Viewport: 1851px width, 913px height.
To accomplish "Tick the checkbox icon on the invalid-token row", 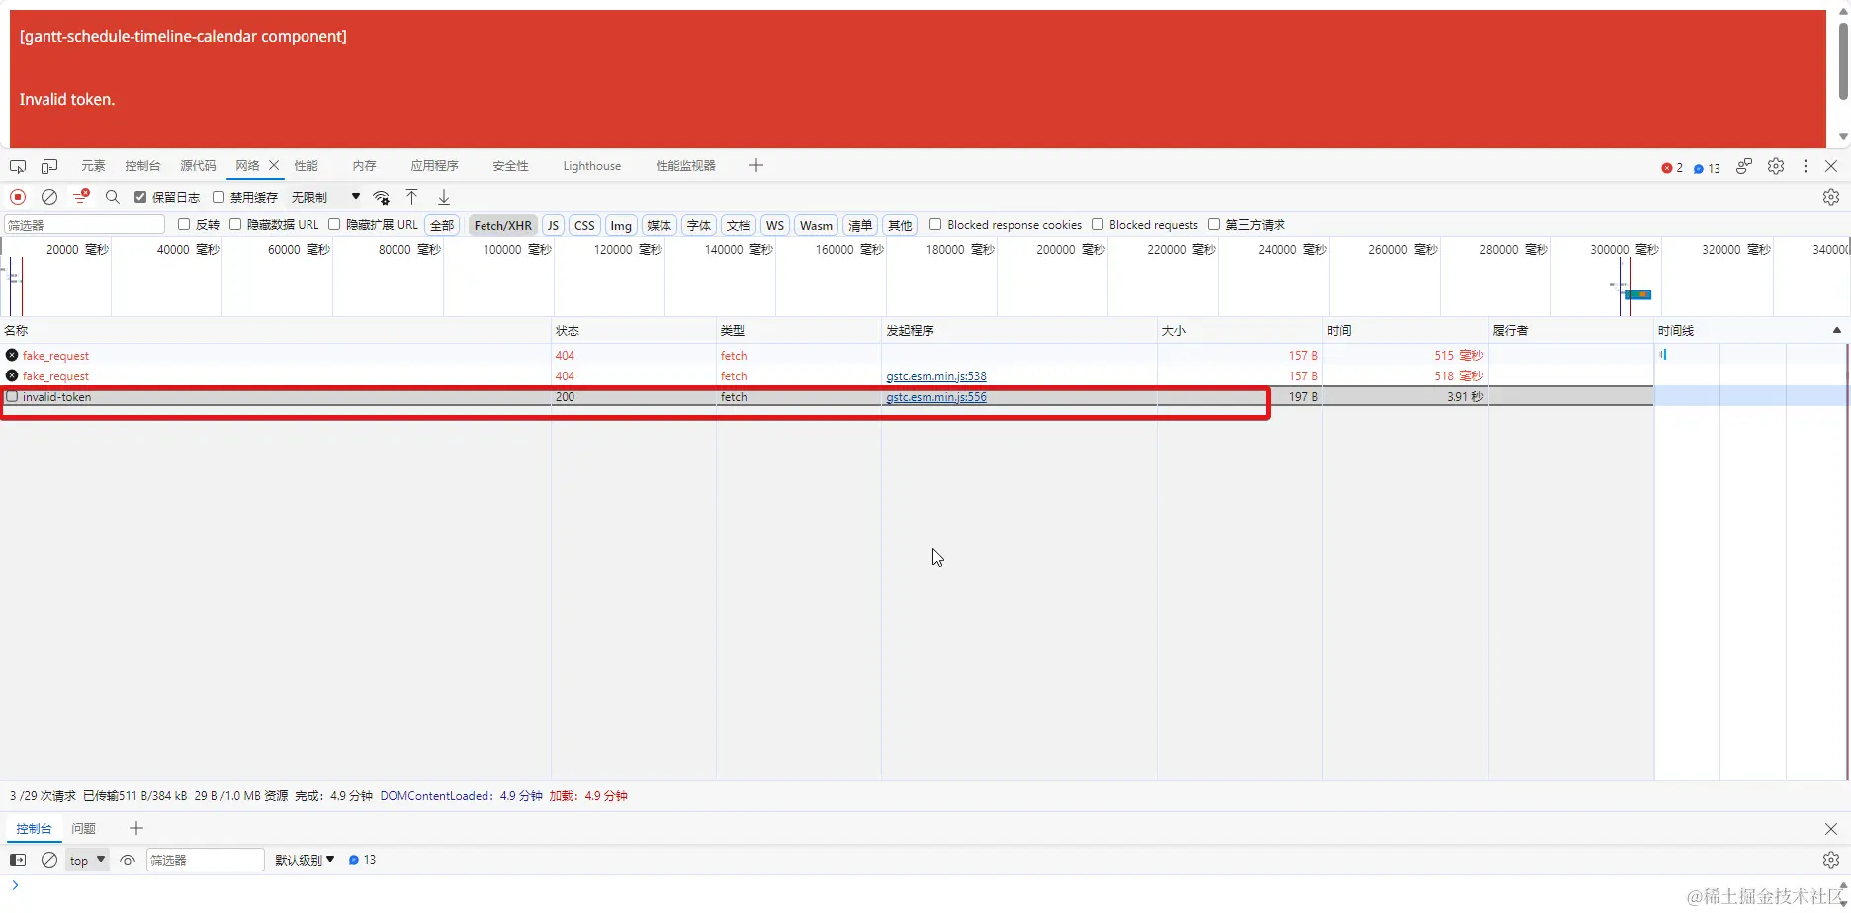I will click(x=12, y=396).
